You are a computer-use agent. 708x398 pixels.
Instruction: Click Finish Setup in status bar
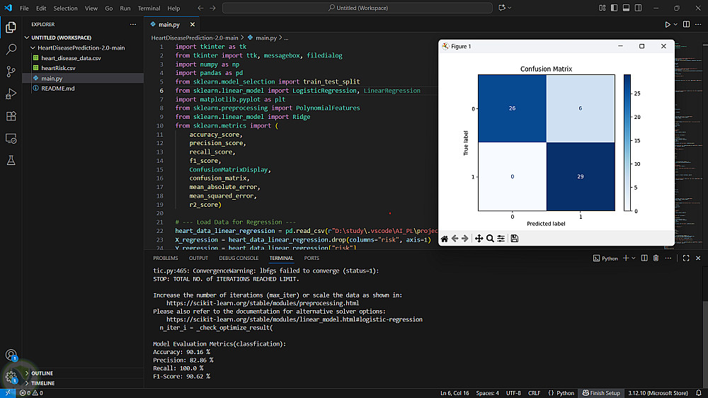click(x=600, y=393)
